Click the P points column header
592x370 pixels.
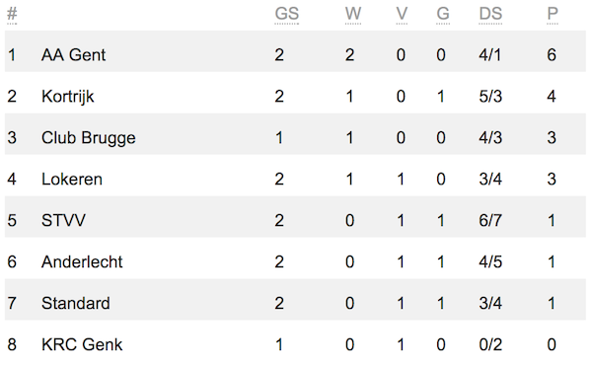(553, 15)
